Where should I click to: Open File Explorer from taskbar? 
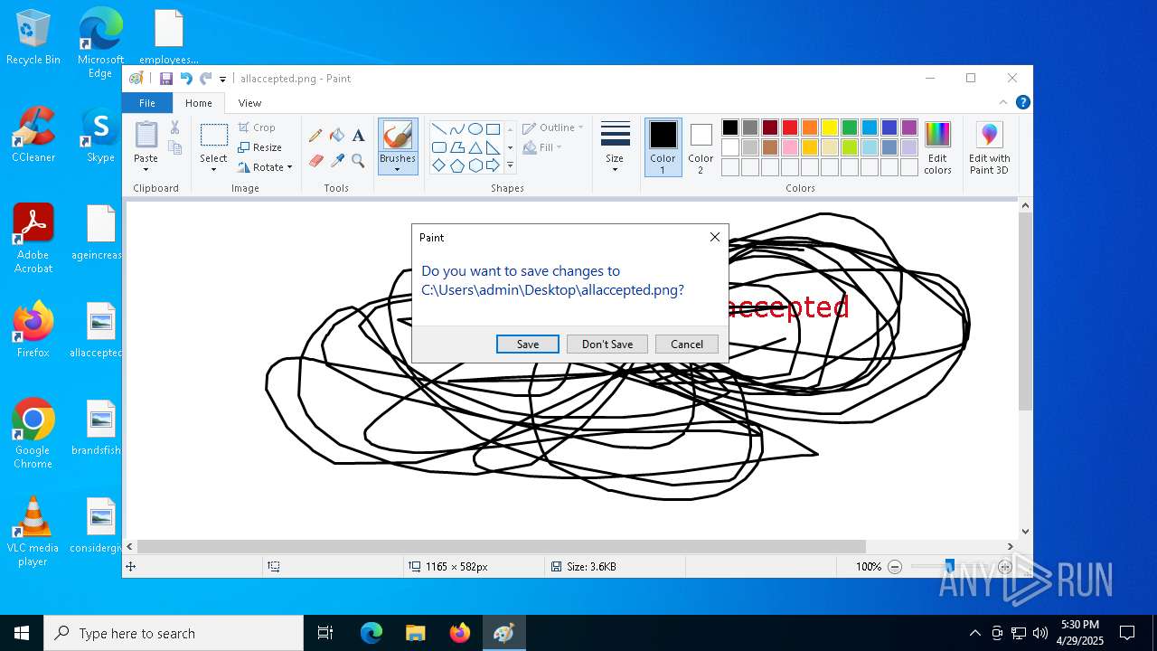coord(415,633)
